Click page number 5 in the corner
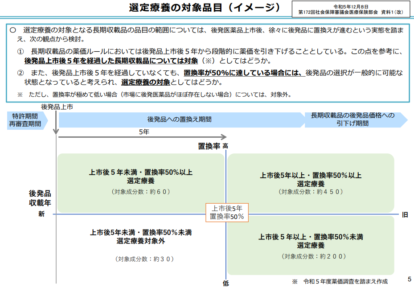Screen dimensions: 414x288 coord(409,280)
